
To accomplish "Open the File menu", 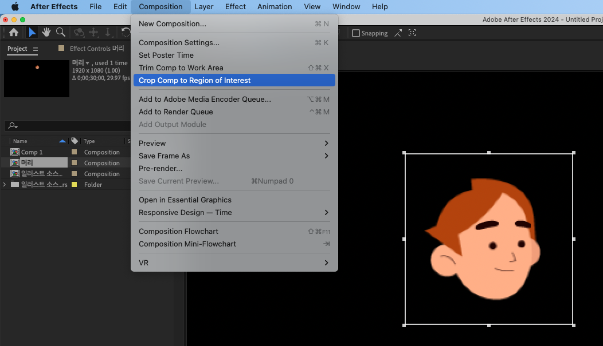I will click(x=95, y=6).
